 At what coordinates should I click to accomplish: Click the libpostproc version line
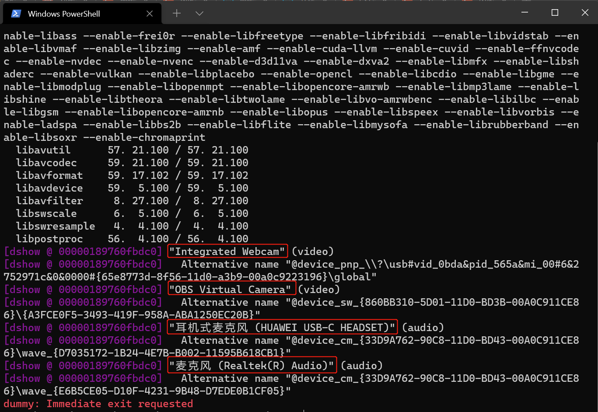point(132,239)
